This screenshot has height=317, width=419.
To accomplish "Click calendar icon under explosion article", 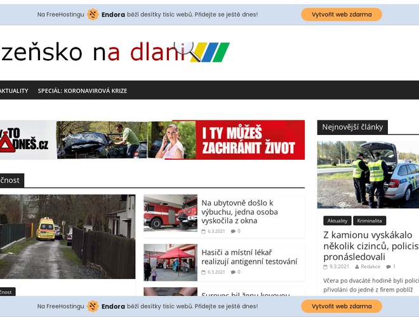I will click(203, 231).
